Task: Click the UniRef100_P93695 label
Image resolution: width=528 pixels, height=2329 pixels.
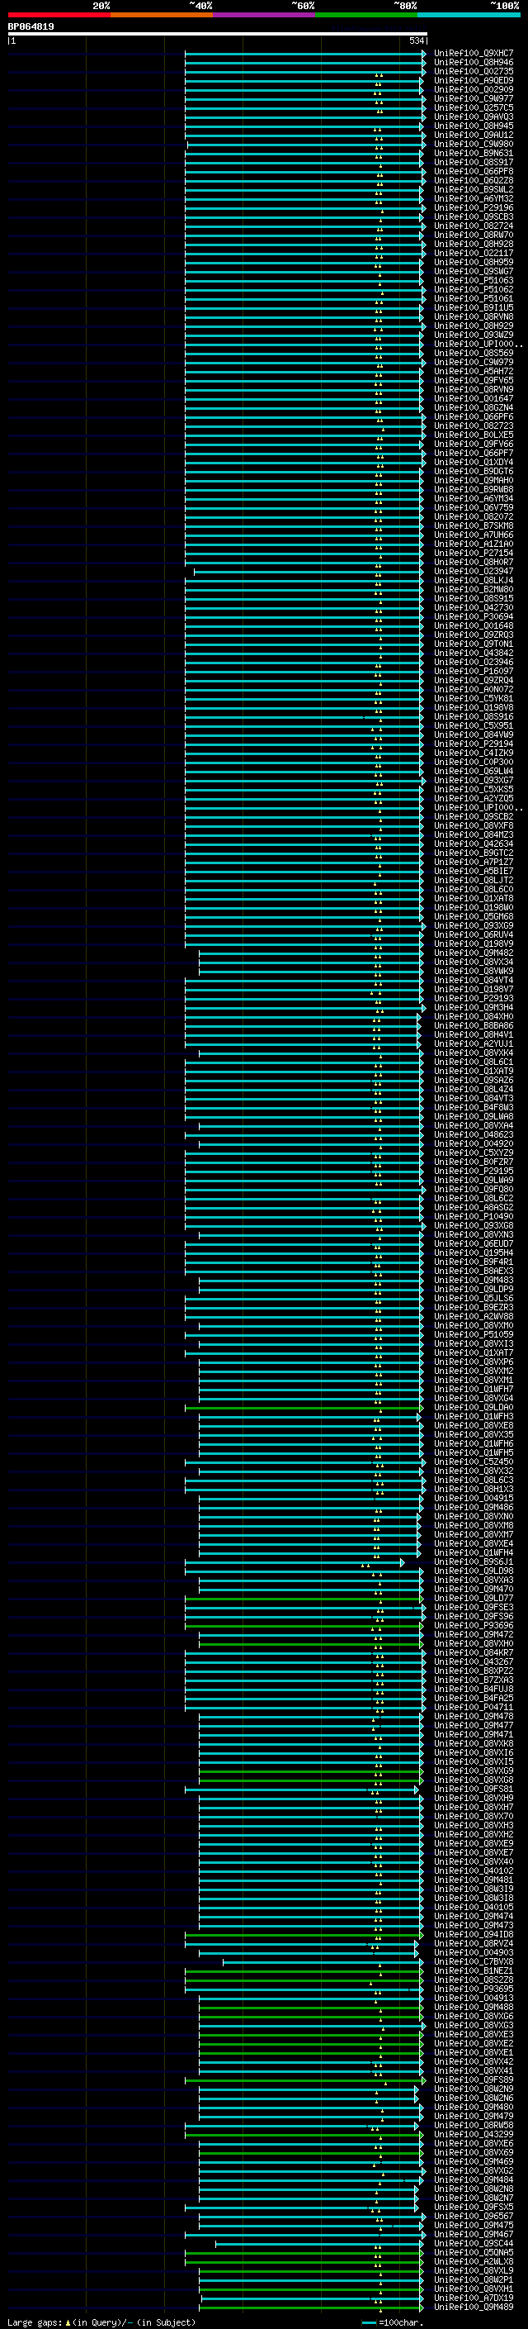Action: point(474,1989)
